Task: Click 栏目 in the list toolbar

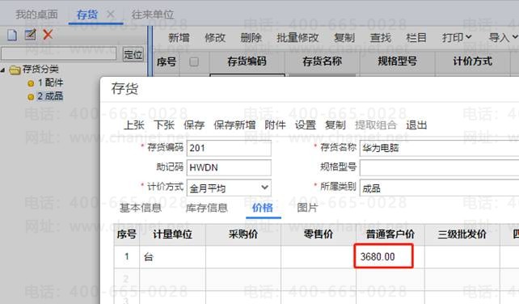Action: 416,38
